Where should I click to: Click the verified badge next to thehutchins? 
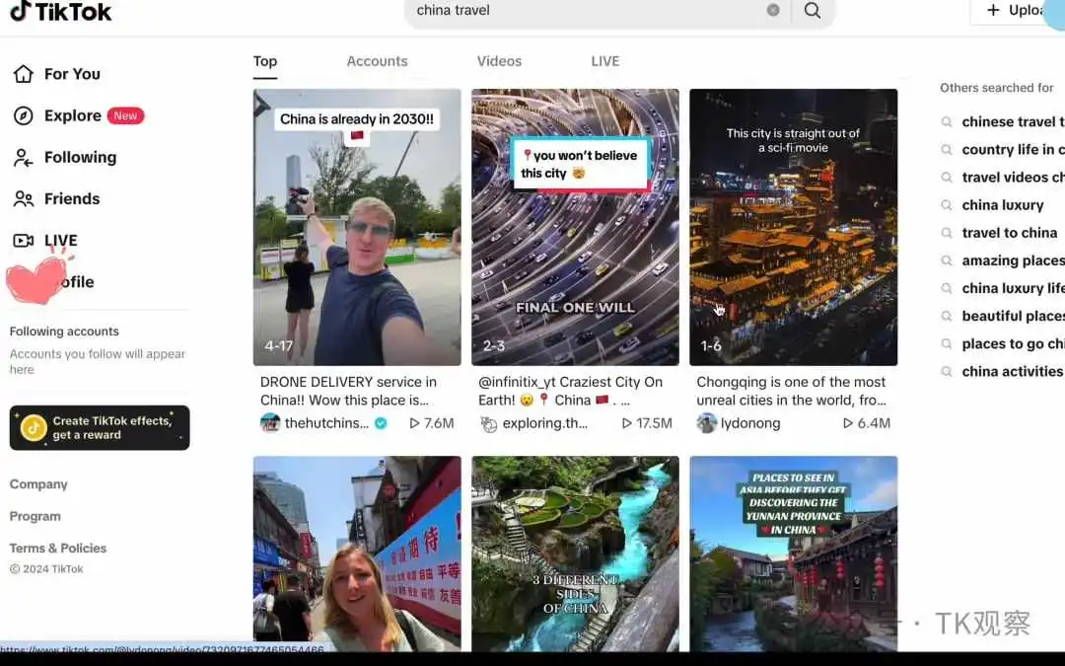381,423
